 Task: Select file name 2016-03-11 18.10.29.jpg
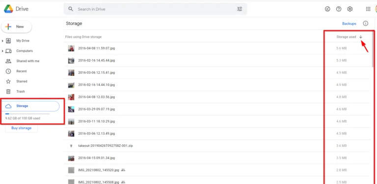point(96,121)
